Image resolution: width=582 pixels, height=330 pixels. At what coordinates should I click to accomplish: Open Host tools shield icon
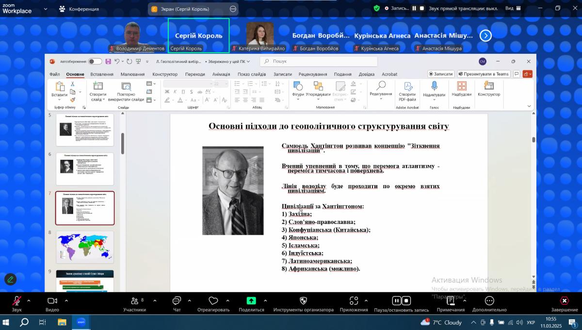pos(303,301)
